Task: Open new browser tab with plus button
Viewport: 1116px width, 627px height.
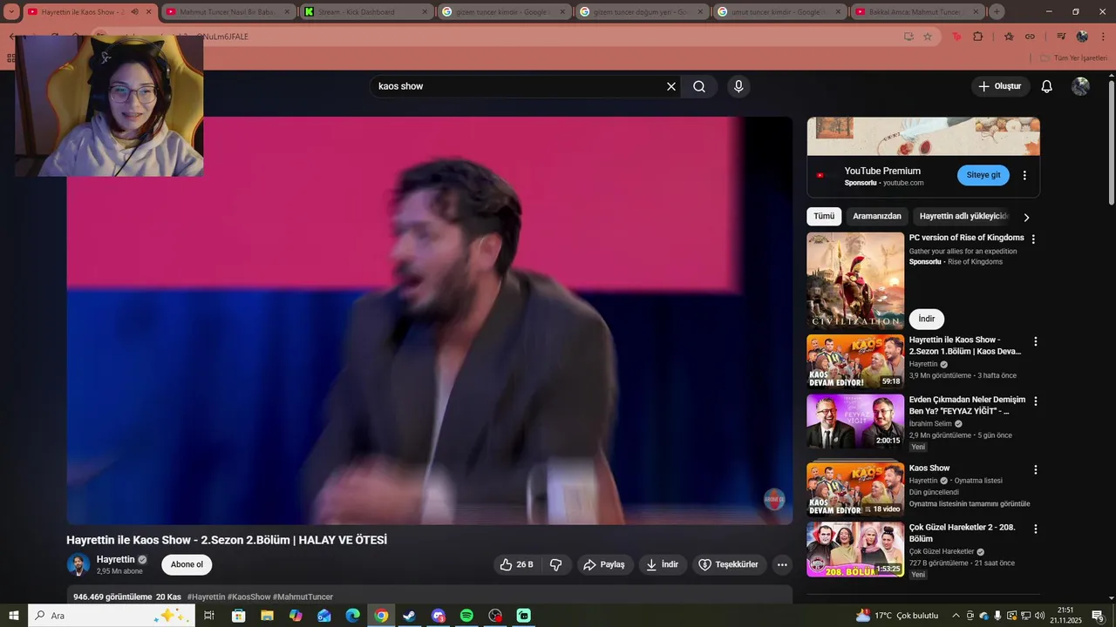Action: [997, 12]
